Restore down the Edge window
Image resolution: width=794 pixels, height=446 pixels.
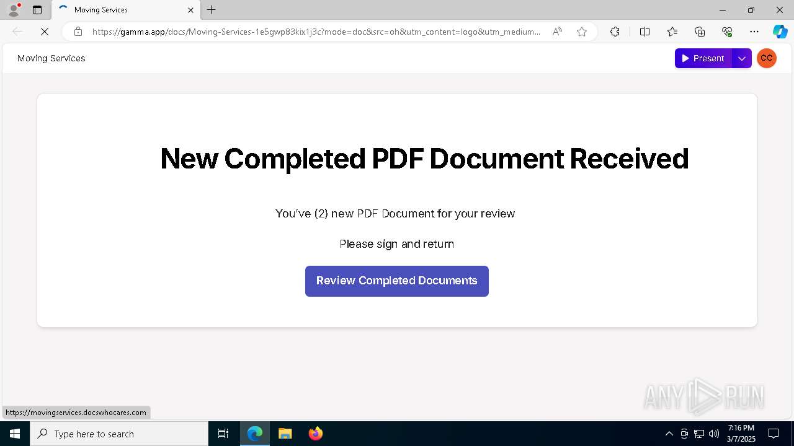751,10
